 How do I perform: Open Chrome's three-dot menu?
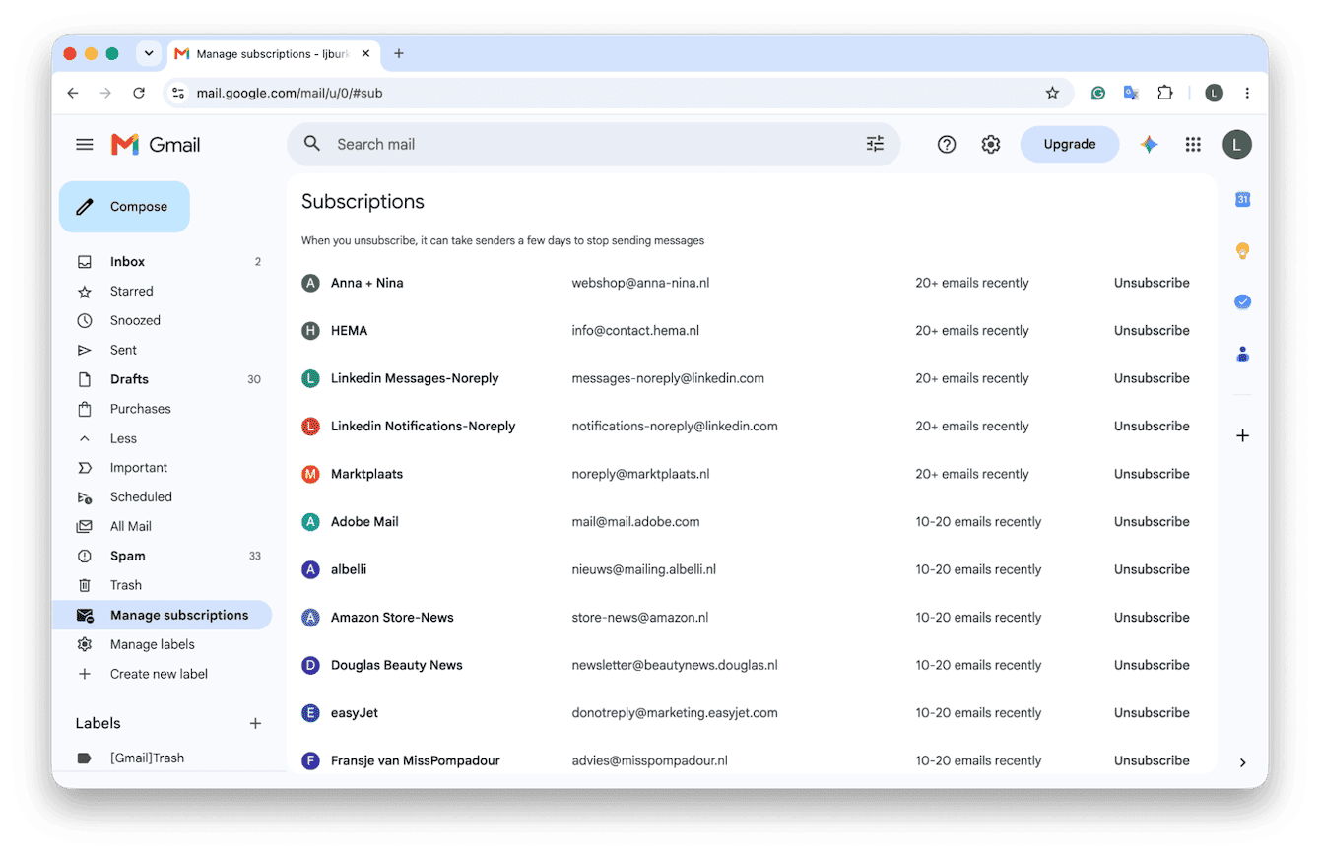1247,93
